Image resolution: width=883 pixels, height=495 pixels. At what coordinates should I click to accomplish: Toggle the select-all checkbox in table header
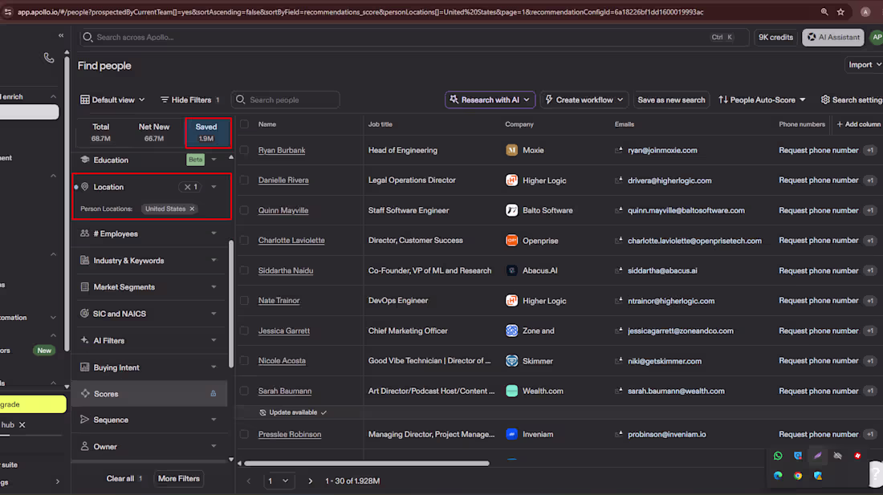(x=244, y=124)
